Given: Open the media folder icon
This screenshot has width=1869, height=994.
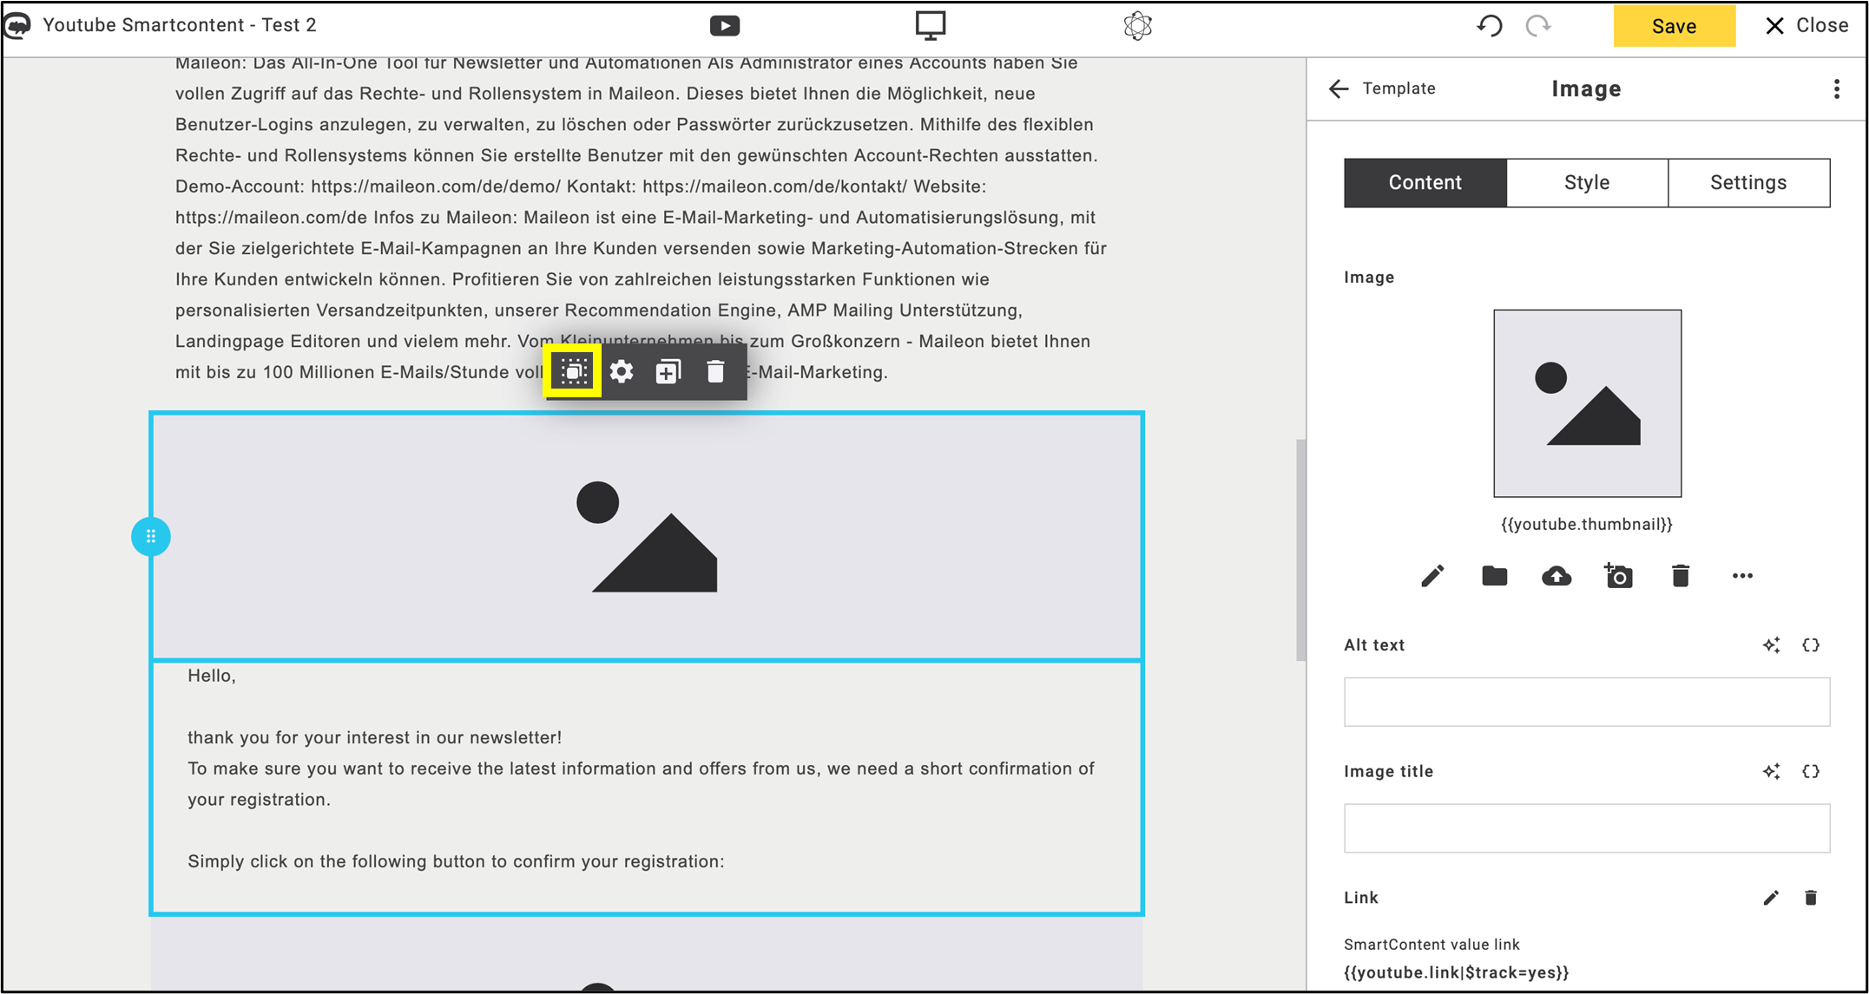Looking at the screenshot, I should tap(1494, 576).
